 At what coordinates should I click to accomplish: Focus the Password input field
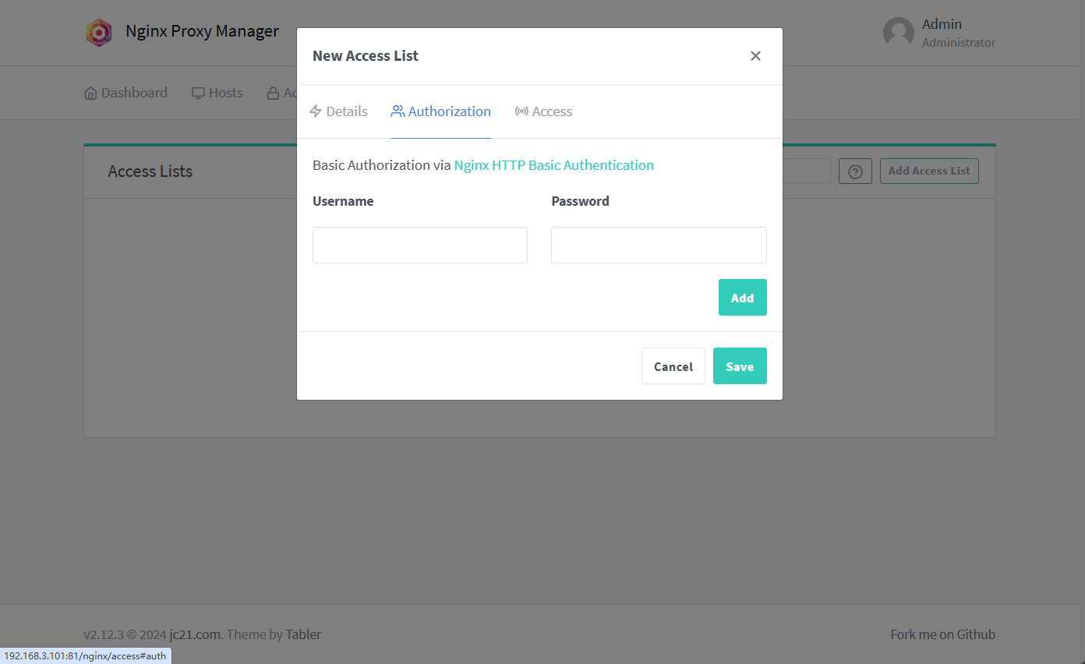[x=659, y=245]
